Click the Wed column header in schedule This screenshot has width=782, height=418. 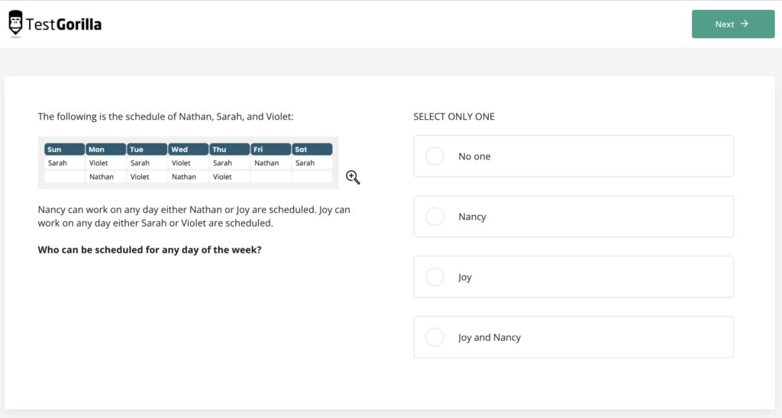click(x=189, y=150)
